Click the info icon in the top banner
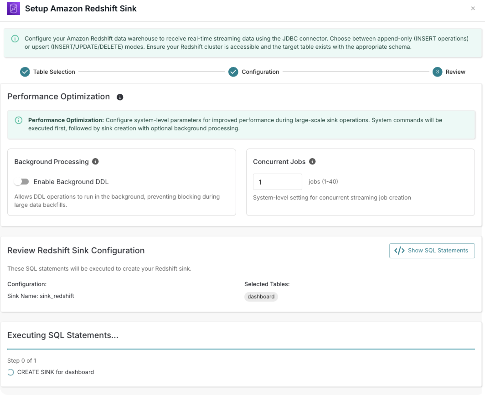The width and height of the screenshot is (485, 395). pos(15,39)
